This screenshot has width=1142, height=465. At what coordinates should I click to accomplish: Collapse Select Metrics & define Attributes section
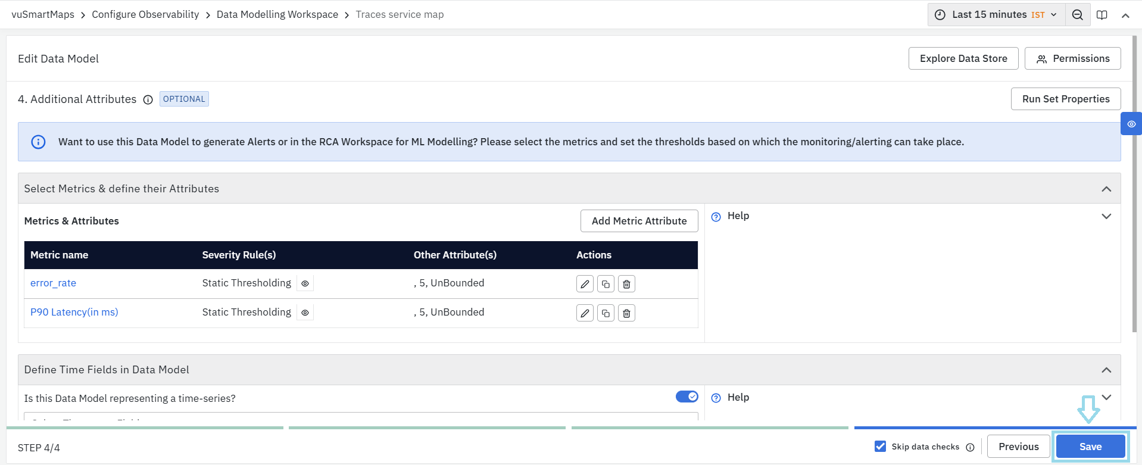pyautogui.click(x=1106, y=189)
